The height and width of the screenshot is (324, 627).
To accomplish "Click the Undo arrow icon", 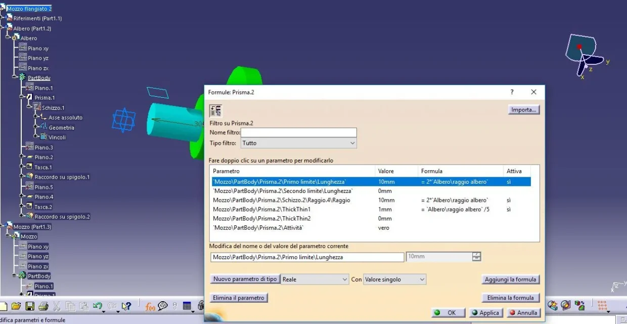I will coord(98,306).
